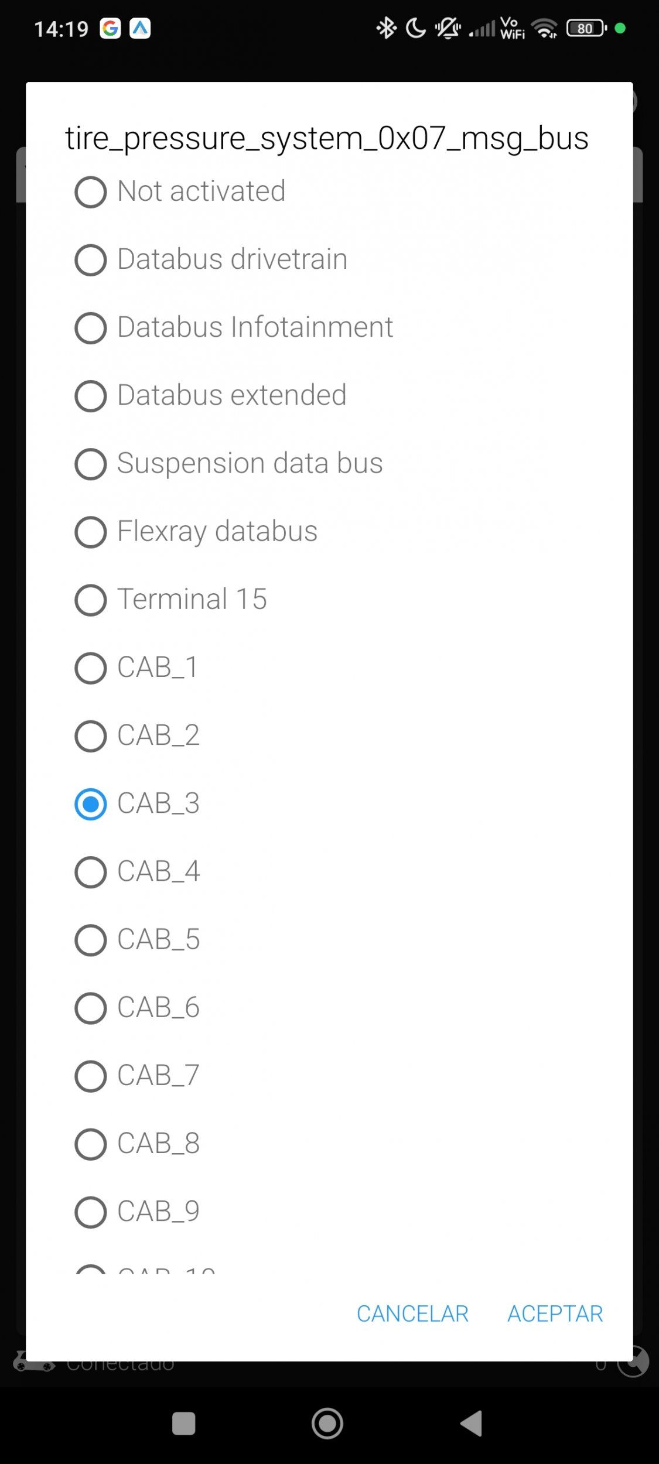The height and width of the screenshot is (1464, 659).
Task: Click the selected CAB_3 radio button
Action: pos(91,804)
